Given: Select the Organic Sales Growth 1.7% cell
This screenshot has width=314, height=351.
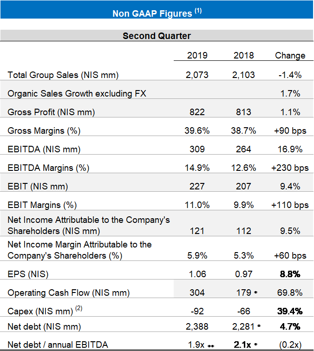Looking at the screenshot, I should (290, 93).
